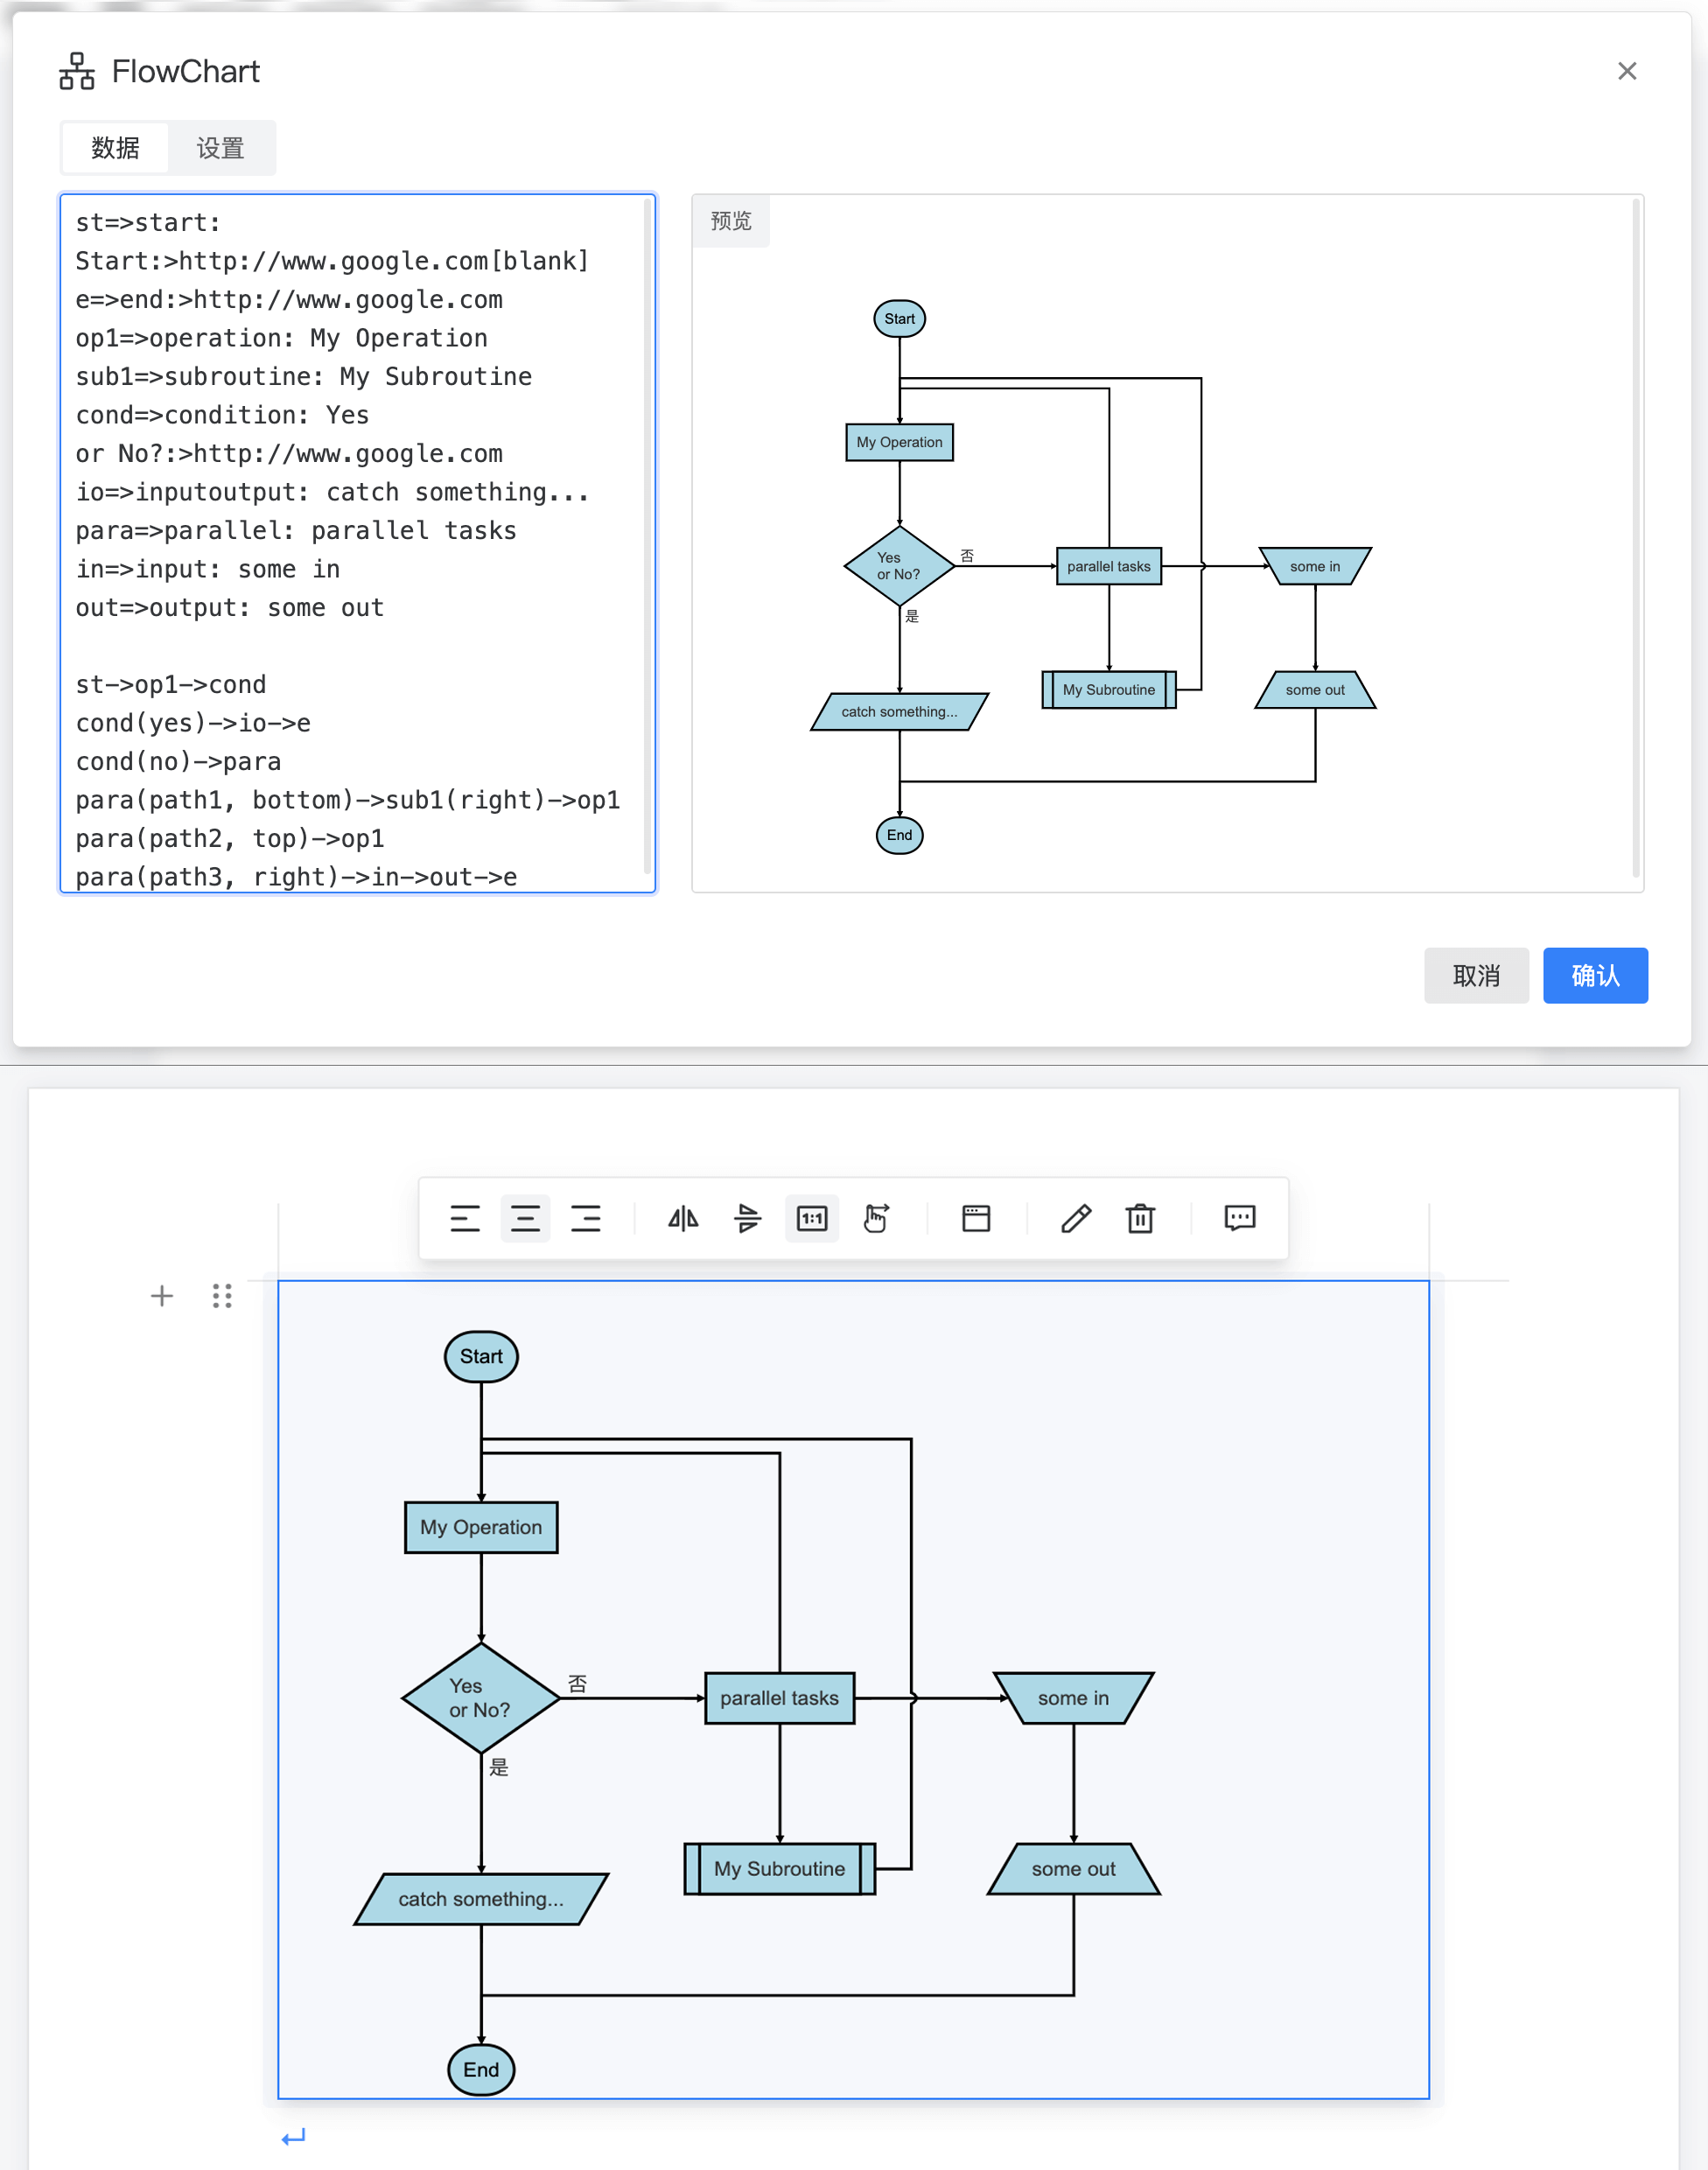Delete the flowchart with the trash icon

1140,1218
